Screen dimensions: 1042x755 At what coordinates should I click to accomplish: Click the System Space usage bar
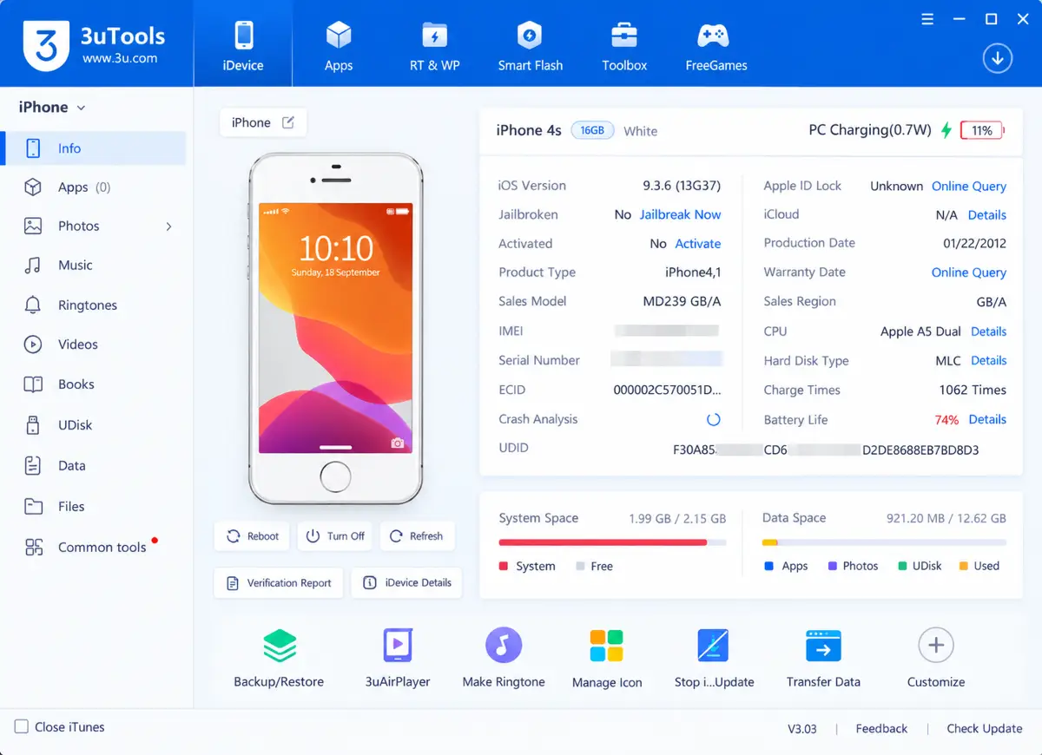pos(612,542)
